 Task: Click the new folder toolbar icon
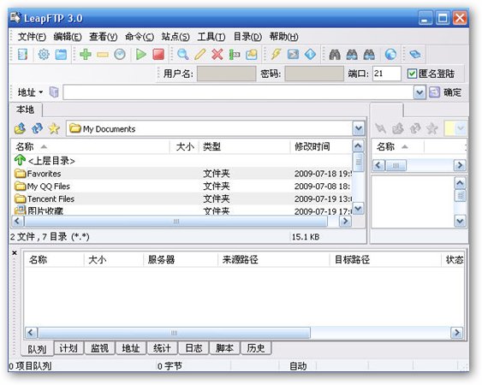pyautogui.click(x=252, y=55)
